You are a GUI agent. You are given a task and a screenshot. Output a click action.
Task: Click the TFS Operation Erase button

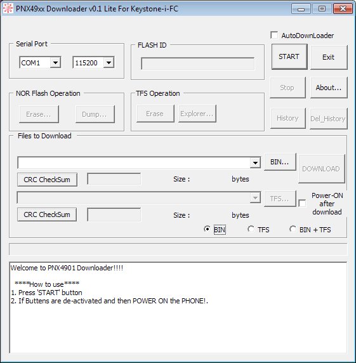[x=155, y=114]
